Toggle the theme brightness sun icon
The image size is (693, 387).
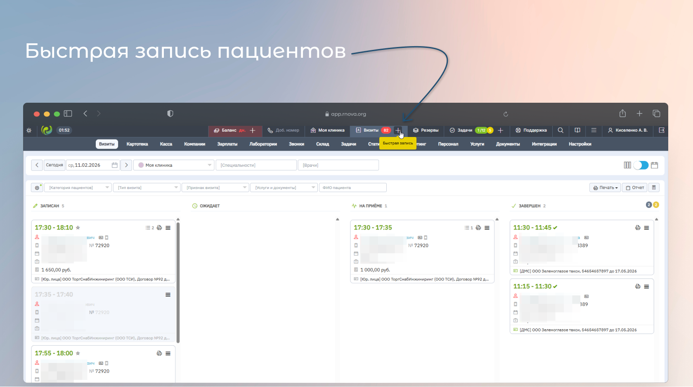click(x=29, y=130)
